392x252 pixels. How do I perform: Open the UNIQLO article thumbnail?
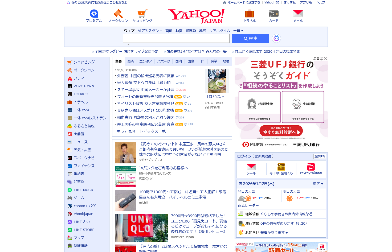click(x=142, y=228)
